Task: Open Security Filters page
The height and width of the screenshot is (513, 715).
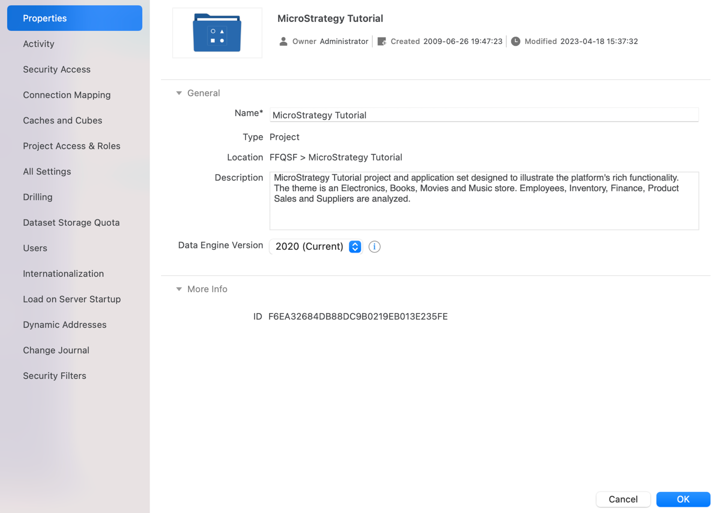Action: [x=54, y=375]
